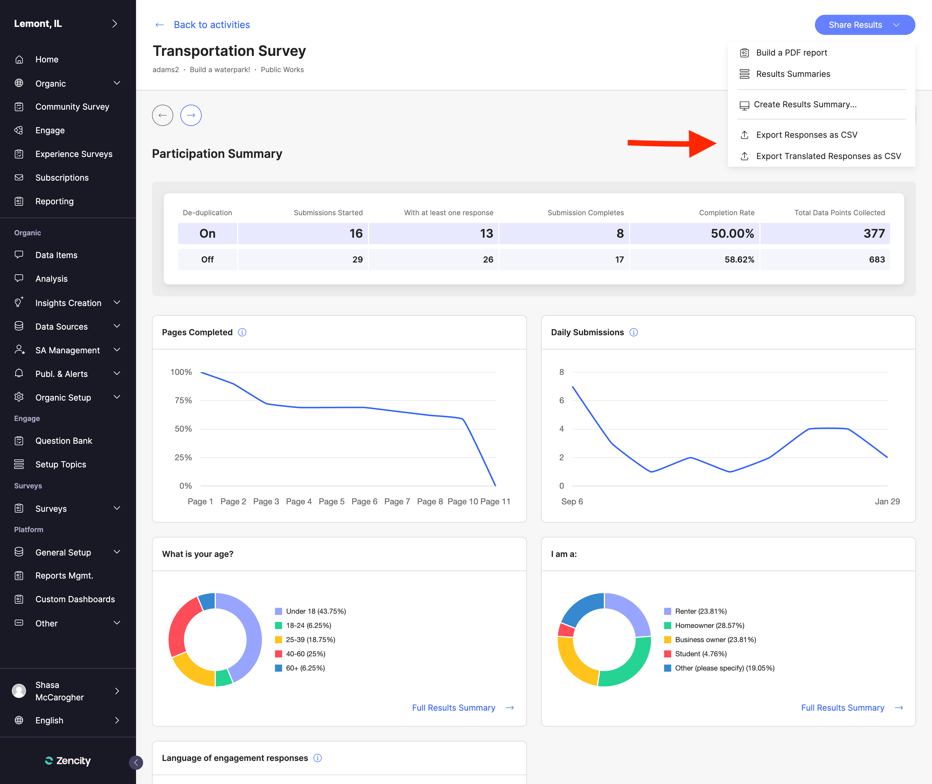Click the next arrow circle button

coord(191,116)
